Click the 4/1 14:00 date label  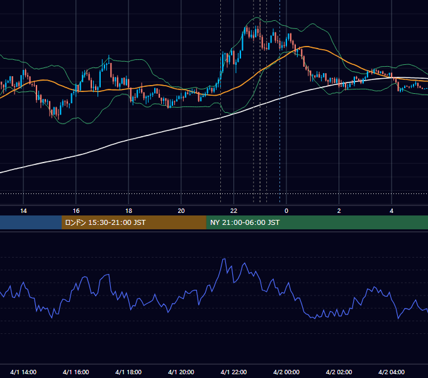(23, 372)
